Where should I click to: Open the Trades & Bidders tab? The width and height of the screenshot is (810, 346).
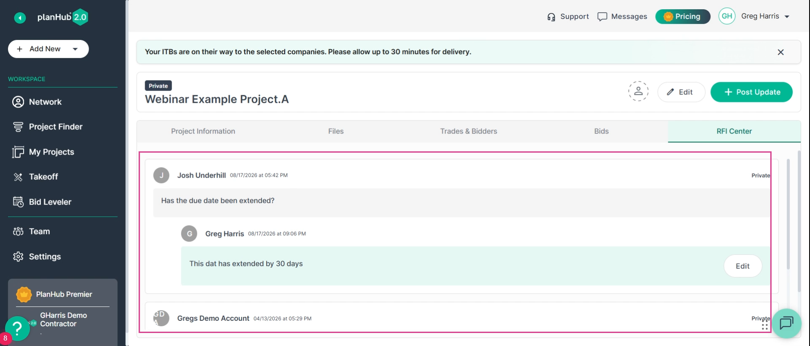469,131
